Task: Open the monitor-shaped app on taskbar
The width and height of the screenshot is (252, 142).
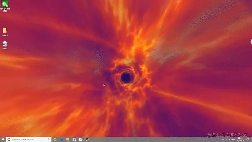Action: [74, 139]
